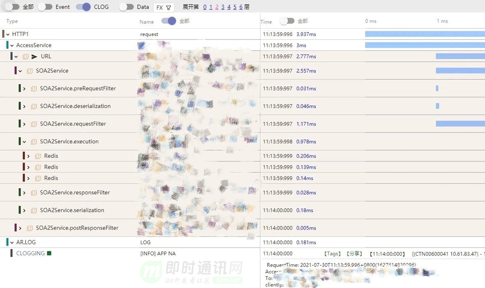Enable the Event toggle
485x288 pixels.
pyautogui.click(x=45, y=7)
